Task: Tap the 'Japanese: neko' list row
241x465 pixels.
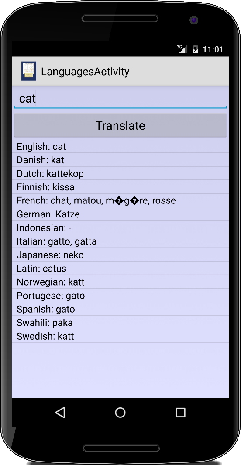Action: pos(120,255)
